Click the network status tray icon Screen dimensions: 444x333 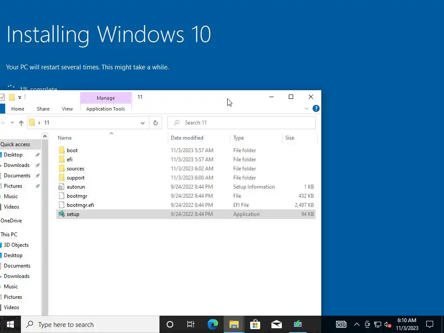point(378,324)
